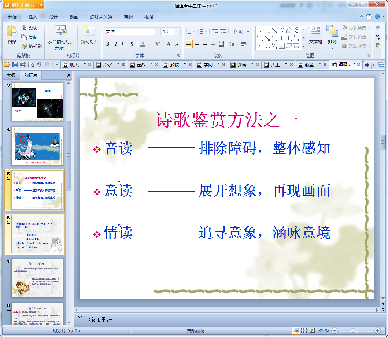Open Shape Outline (形状轮廓)

tap(356, 37)
